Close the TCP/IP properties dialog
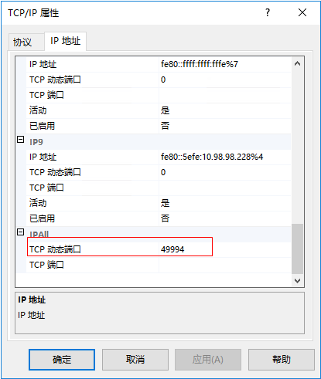 click(302, 12)
